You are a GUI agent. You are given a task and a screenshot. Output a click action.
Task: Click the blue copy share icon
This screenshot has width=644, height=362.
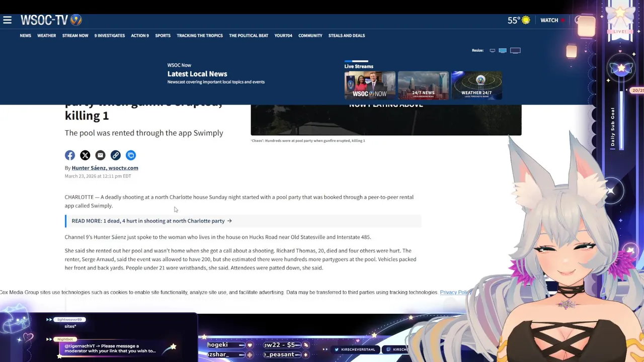coord(131,155)
